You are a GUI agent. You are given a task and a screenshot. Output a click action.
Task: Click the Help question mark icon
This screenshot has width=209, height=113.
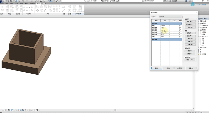pos(190,1)
